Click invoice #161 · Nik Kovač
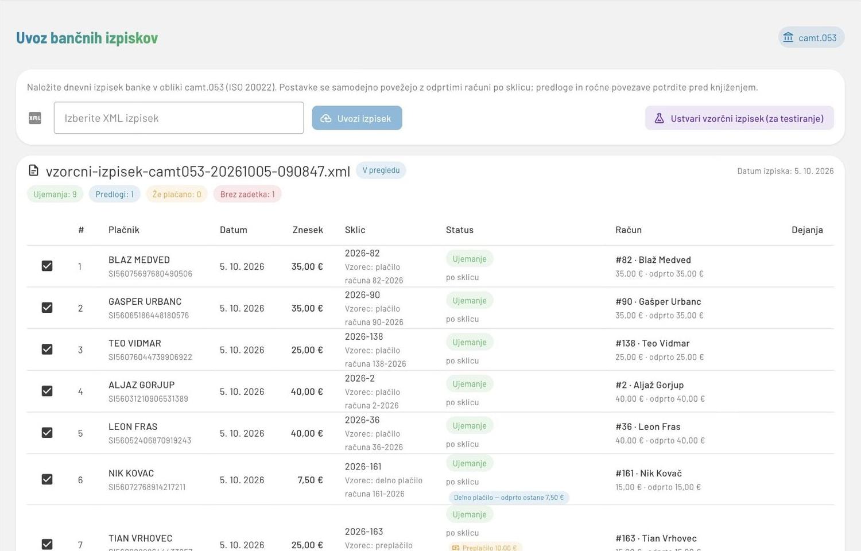861x551 pixels. [649, 474]
